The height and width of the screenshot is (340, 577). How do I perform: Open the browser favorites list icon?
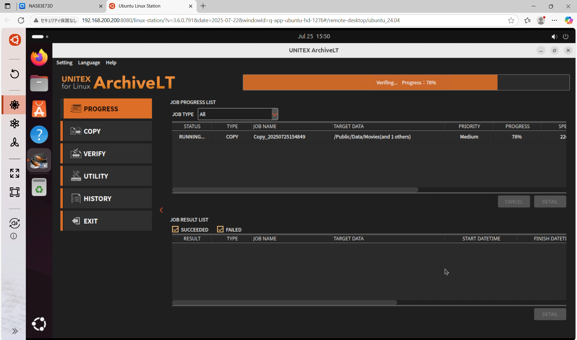(527, 20)
